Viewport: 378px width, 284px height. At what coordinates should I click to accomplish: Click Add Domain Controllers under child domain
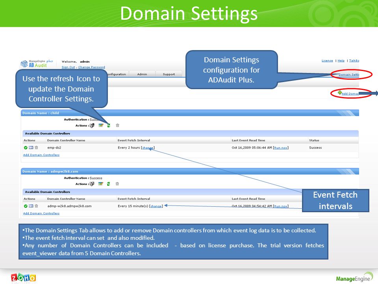tap(41, 155)
